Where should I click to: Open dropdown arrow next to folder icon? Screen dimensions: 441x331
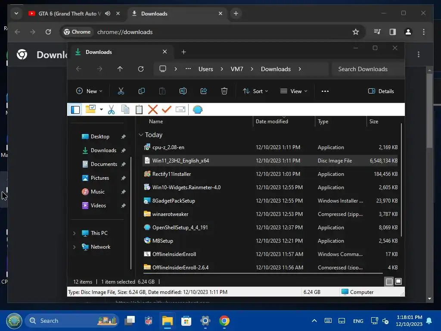pyautogui.click(x=101, y=109)
